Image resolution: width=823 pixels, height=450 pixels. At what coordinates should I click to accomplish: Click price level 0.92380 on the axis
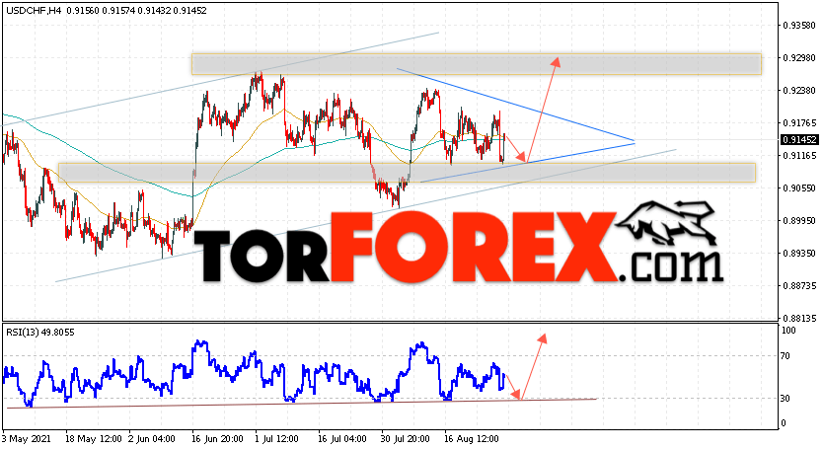[799, 91]
